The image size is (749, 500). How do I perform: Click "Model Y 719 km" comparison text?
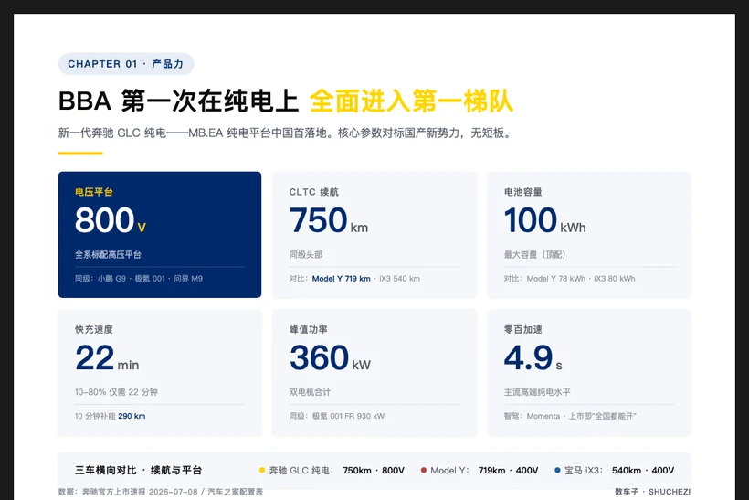pos(341,279)
